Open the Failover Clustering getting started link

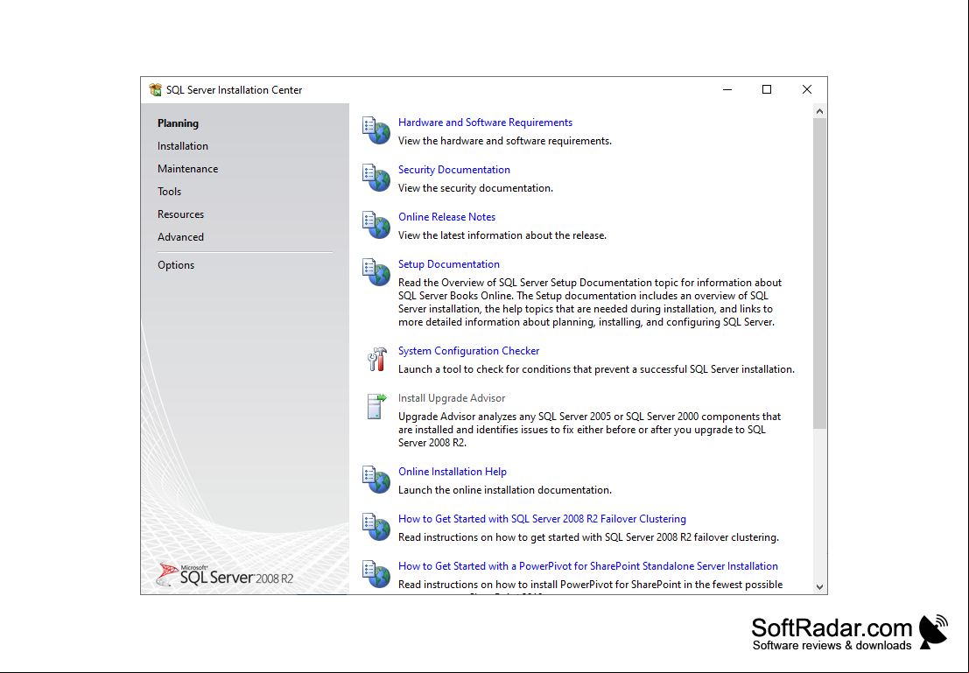(542, 519)
